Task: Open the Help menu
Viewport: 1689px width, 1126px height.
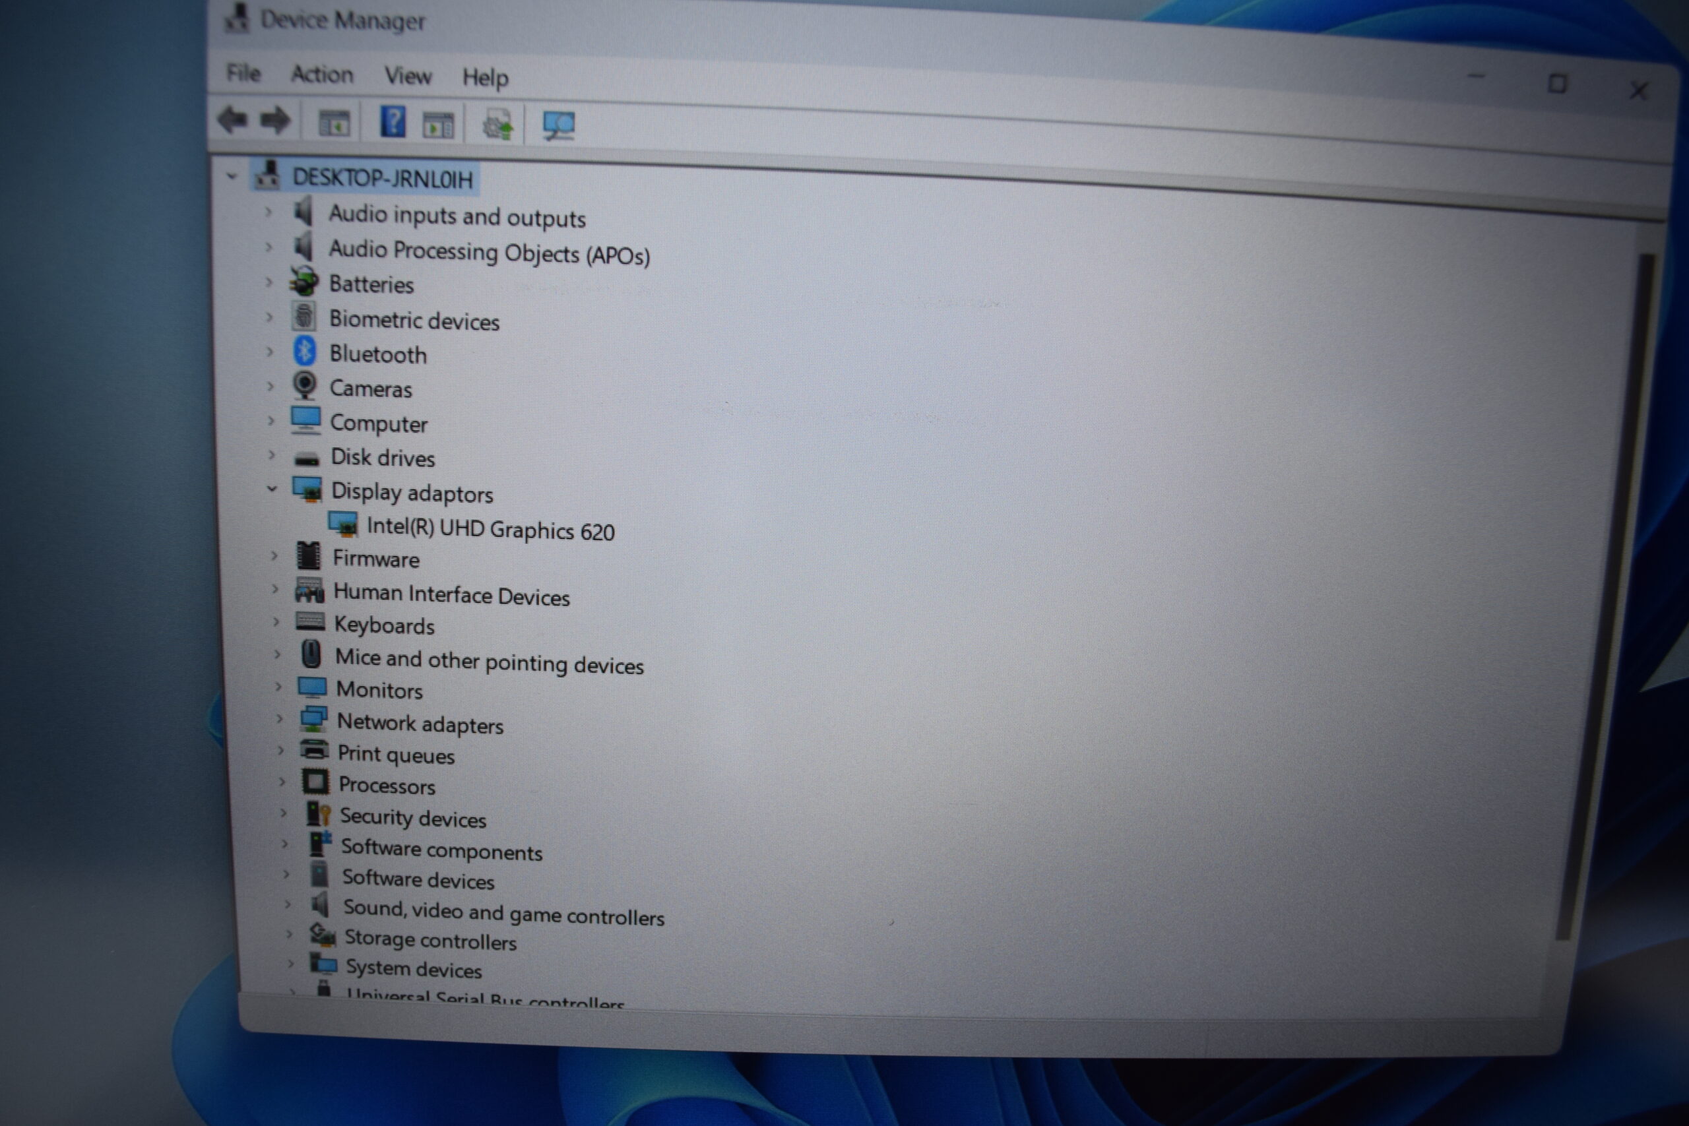Action: coord(486,78)
